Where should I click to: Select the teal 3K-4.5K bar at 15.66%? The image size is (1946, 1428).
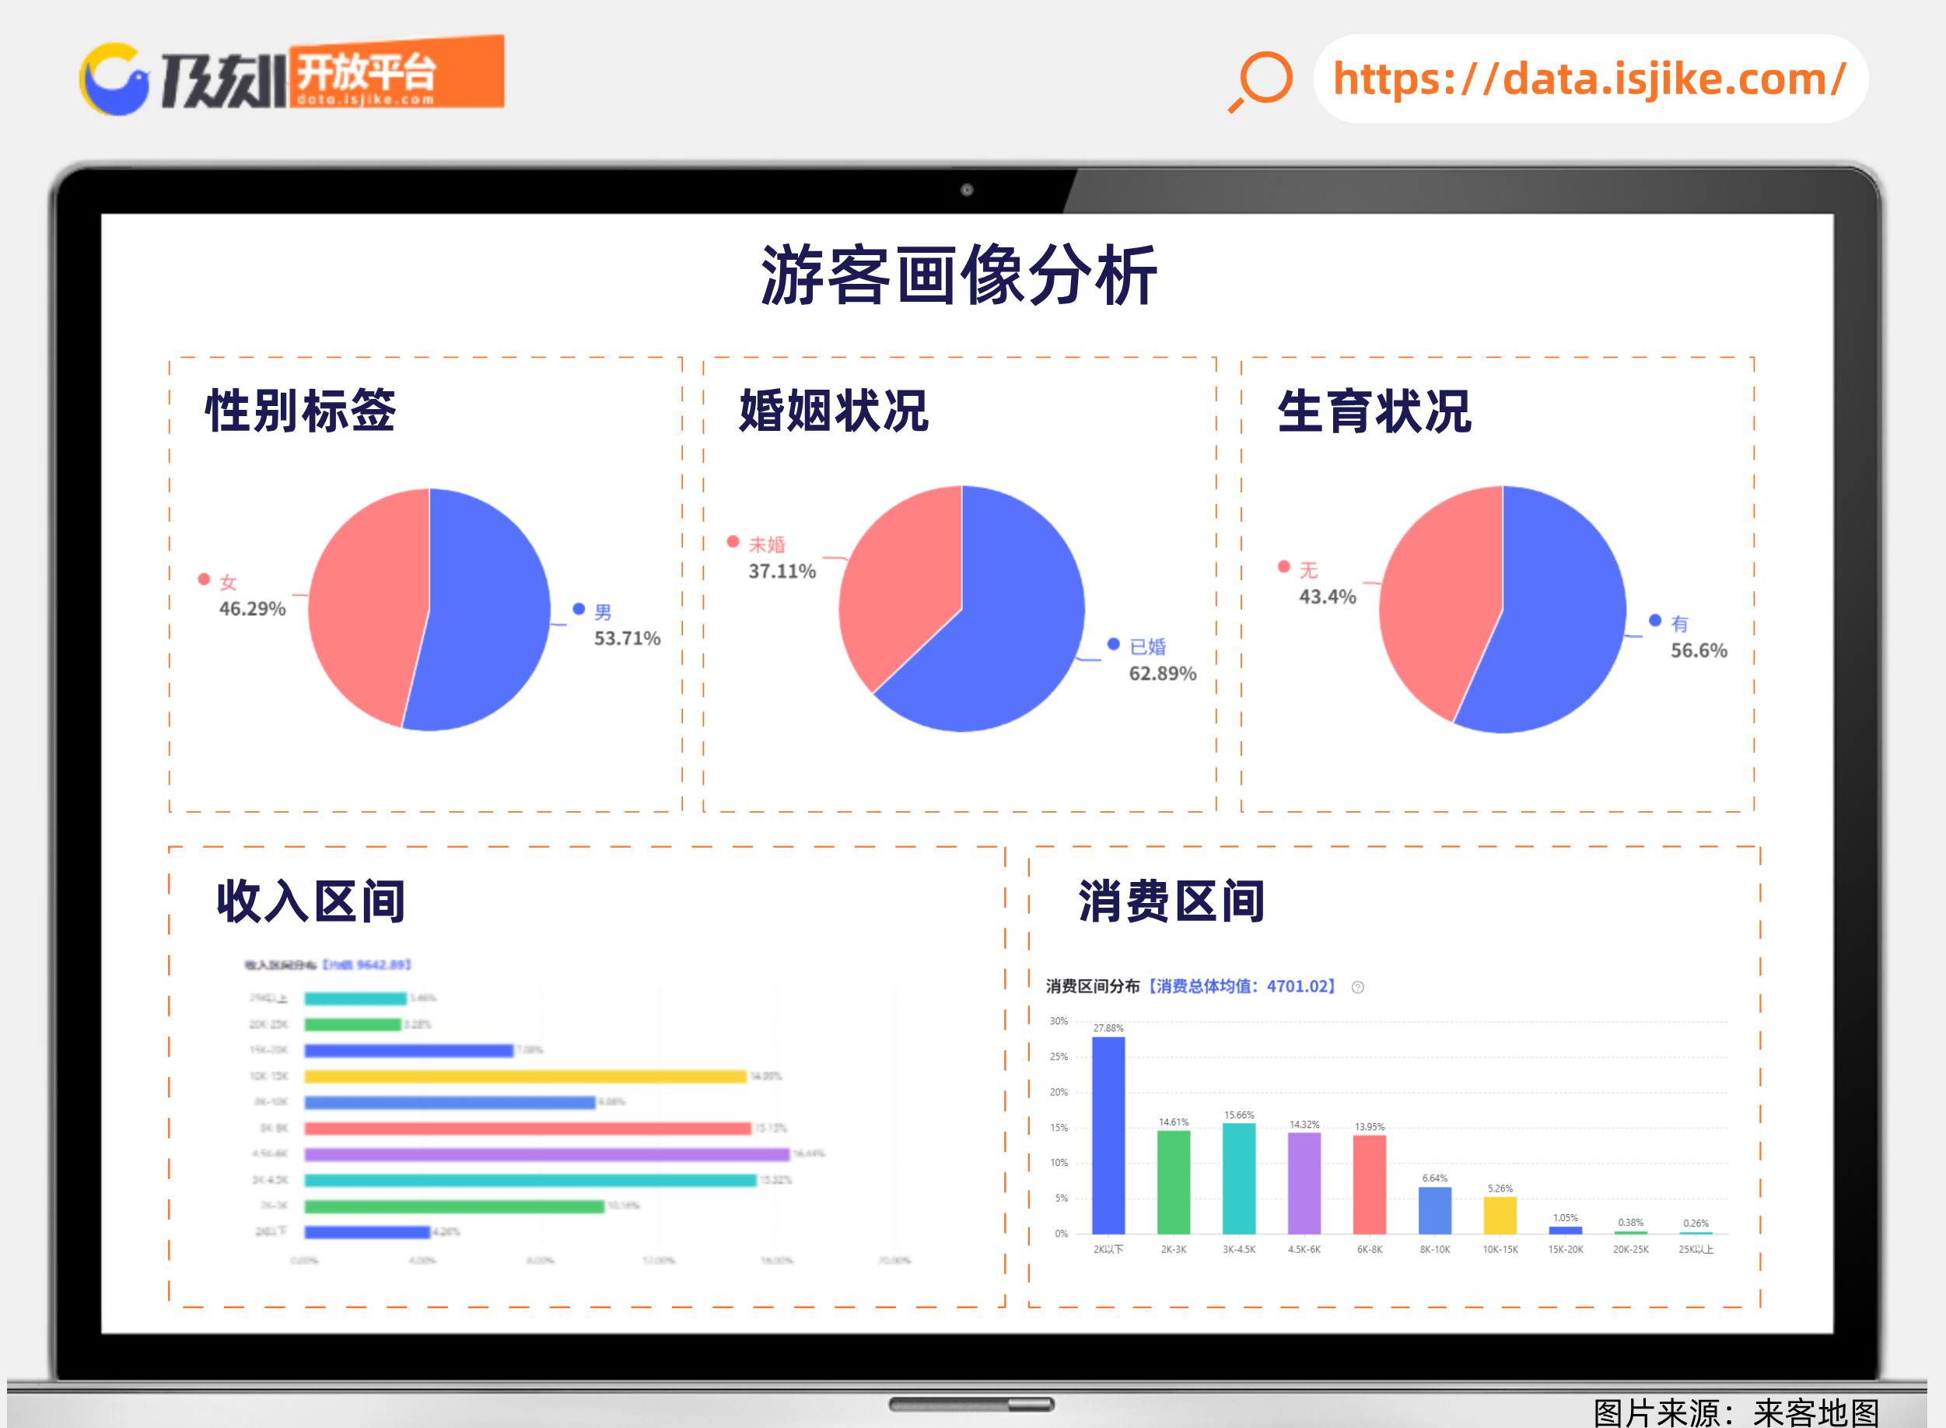coord(1239,1178)
